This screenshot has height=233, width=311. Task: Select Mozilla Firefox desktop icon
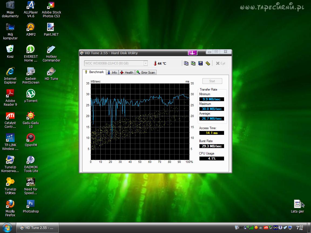(x=10, y=208)
